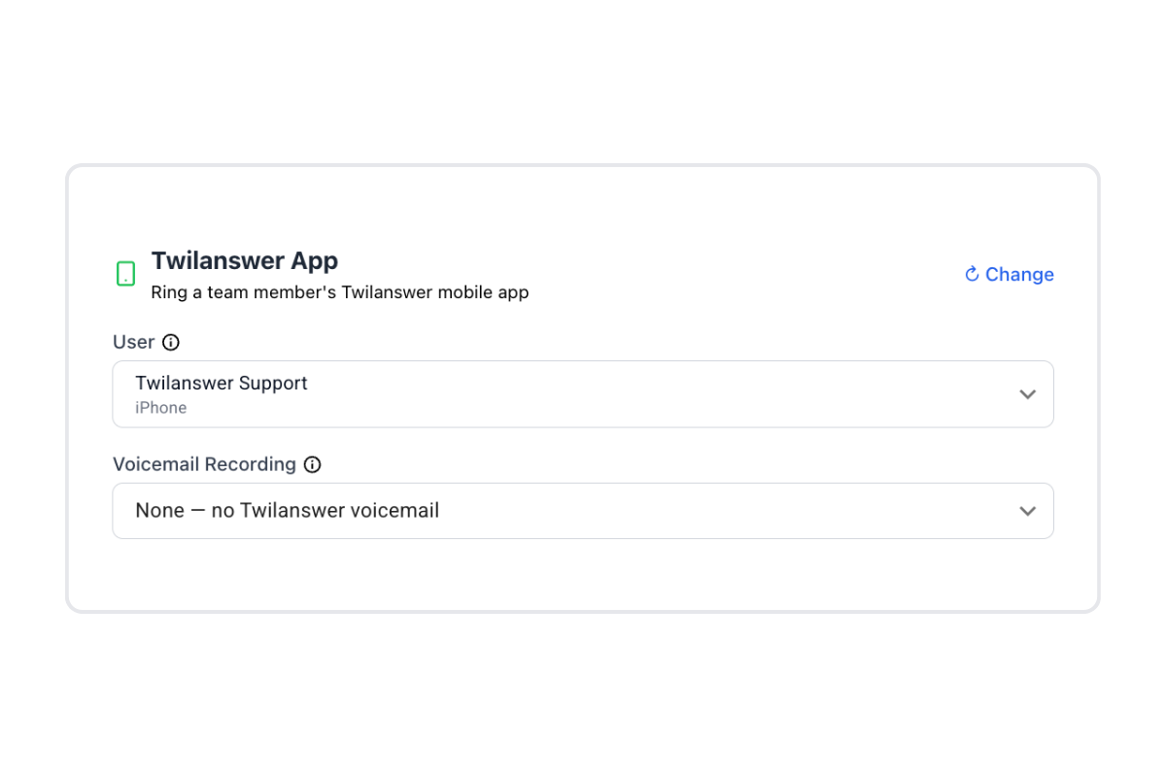Click the green mobile phone icon
The height and width of the screenshot is (777, 1166).
pyautogui.click(x=125, y=274)
